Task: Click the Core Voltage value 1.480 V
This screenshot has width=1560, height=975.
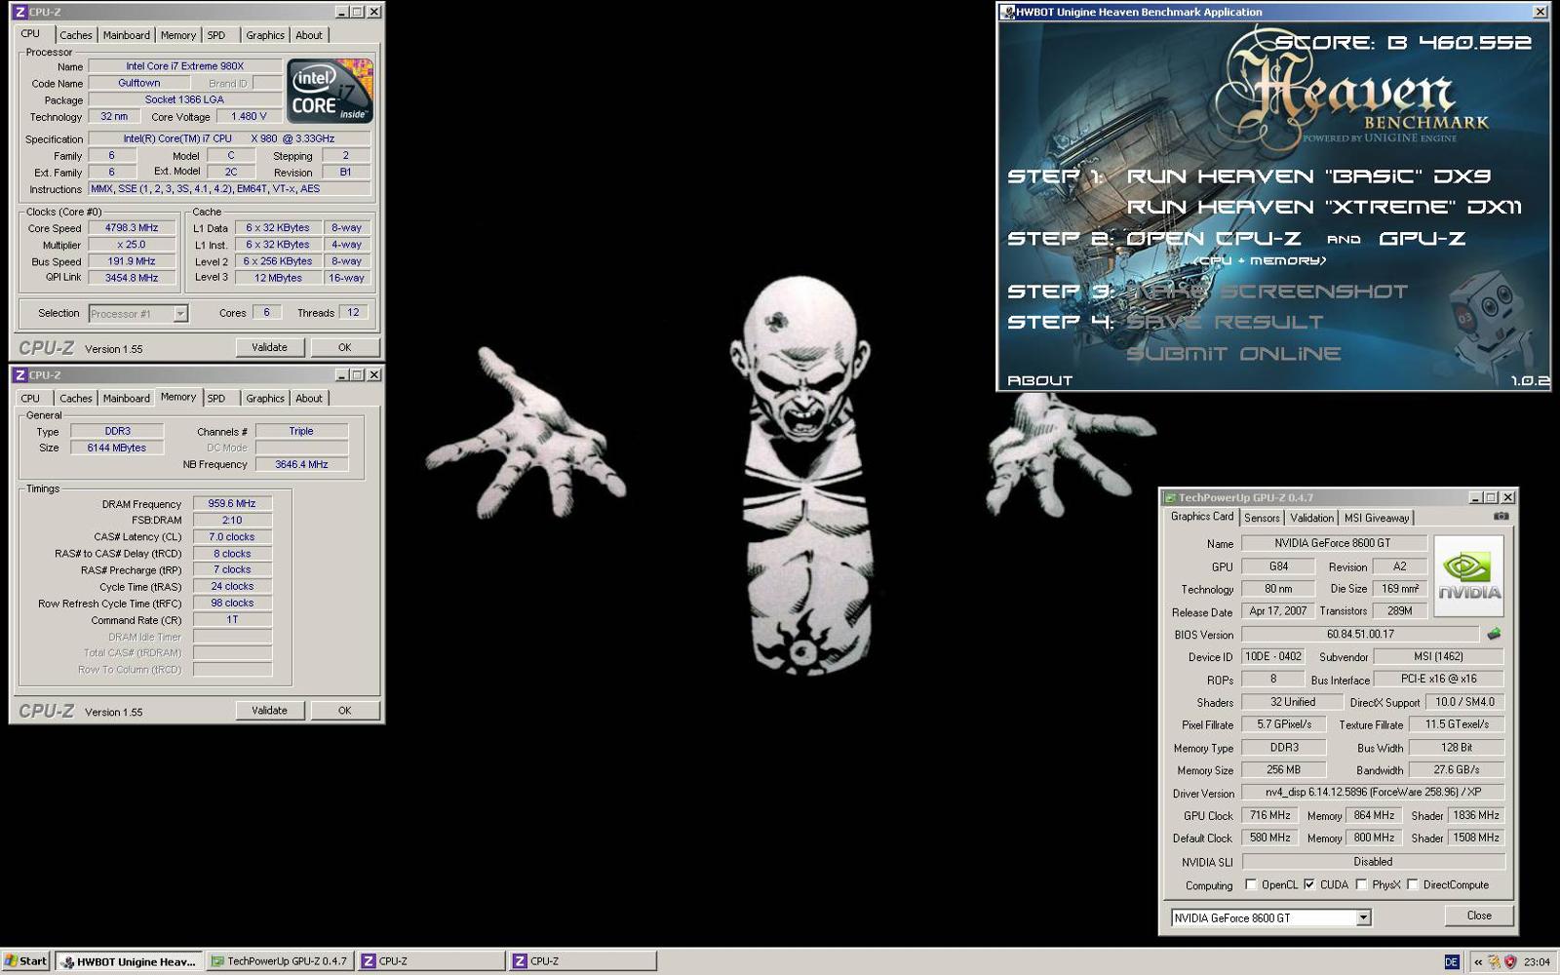Action: (249, 116)
